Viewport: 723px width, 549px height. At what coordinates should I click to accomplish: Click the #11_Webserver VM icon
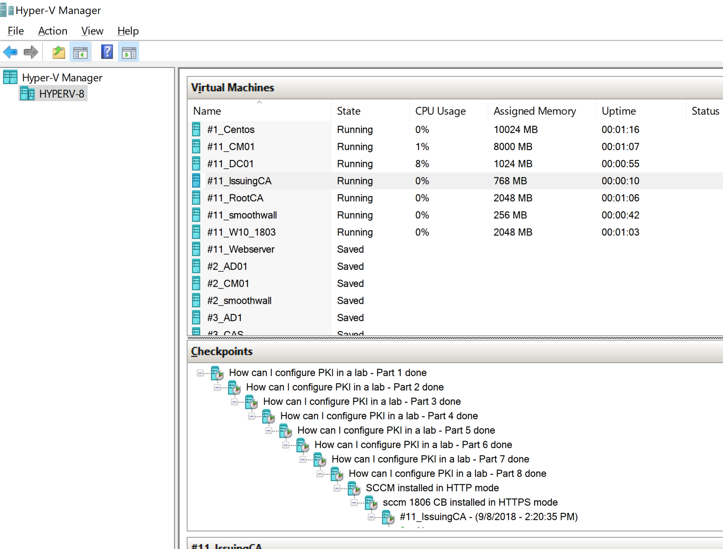pos(196,249)
